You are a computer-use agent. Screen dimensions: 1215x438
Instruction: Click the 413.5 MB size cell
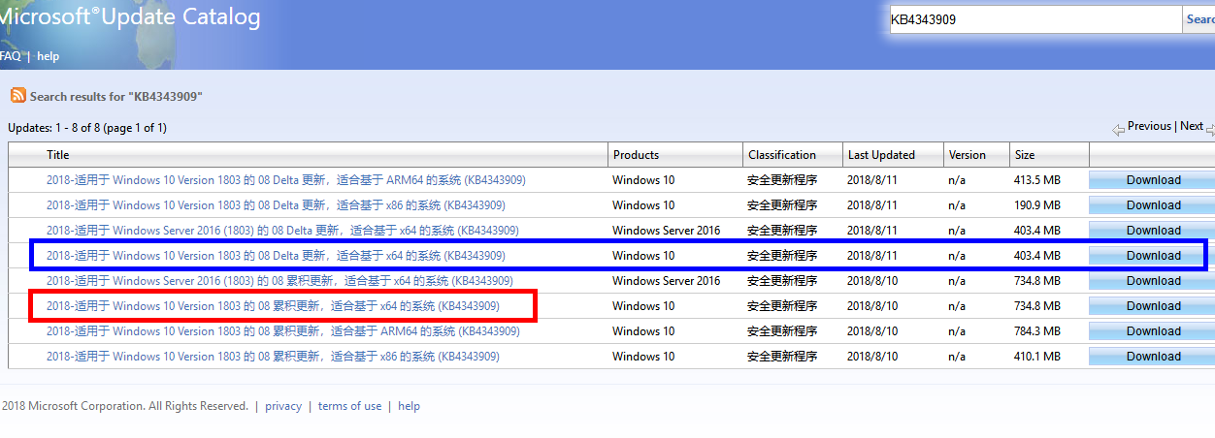pos(1037,180)
